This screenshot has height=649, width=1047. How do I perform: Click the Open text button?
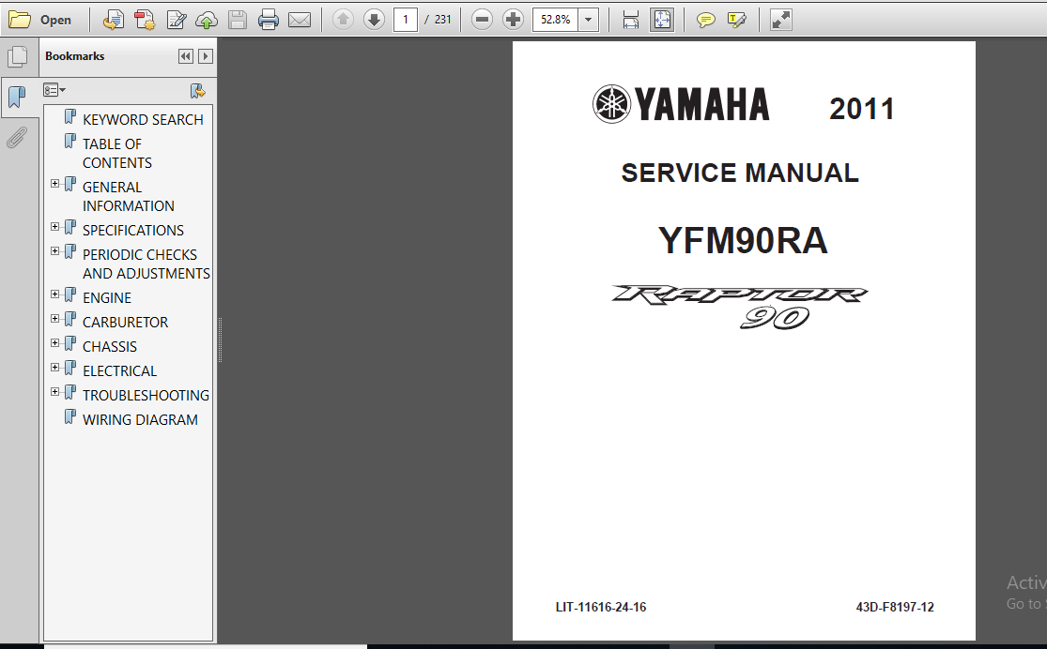(x=55, y=20)
